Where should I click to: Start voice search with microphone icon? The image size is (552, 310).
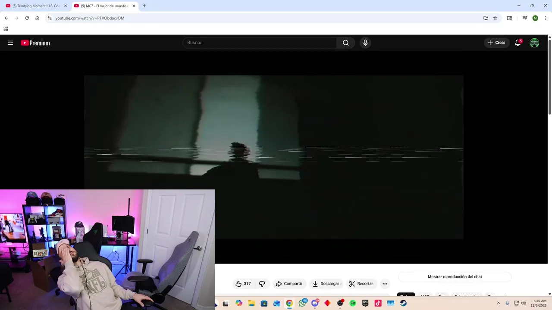click(x=365, y=43)
